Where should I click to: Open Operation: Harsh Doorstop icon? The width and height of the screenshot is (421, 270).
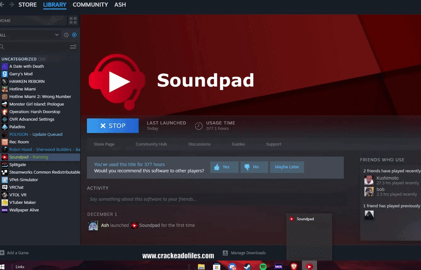4,112
